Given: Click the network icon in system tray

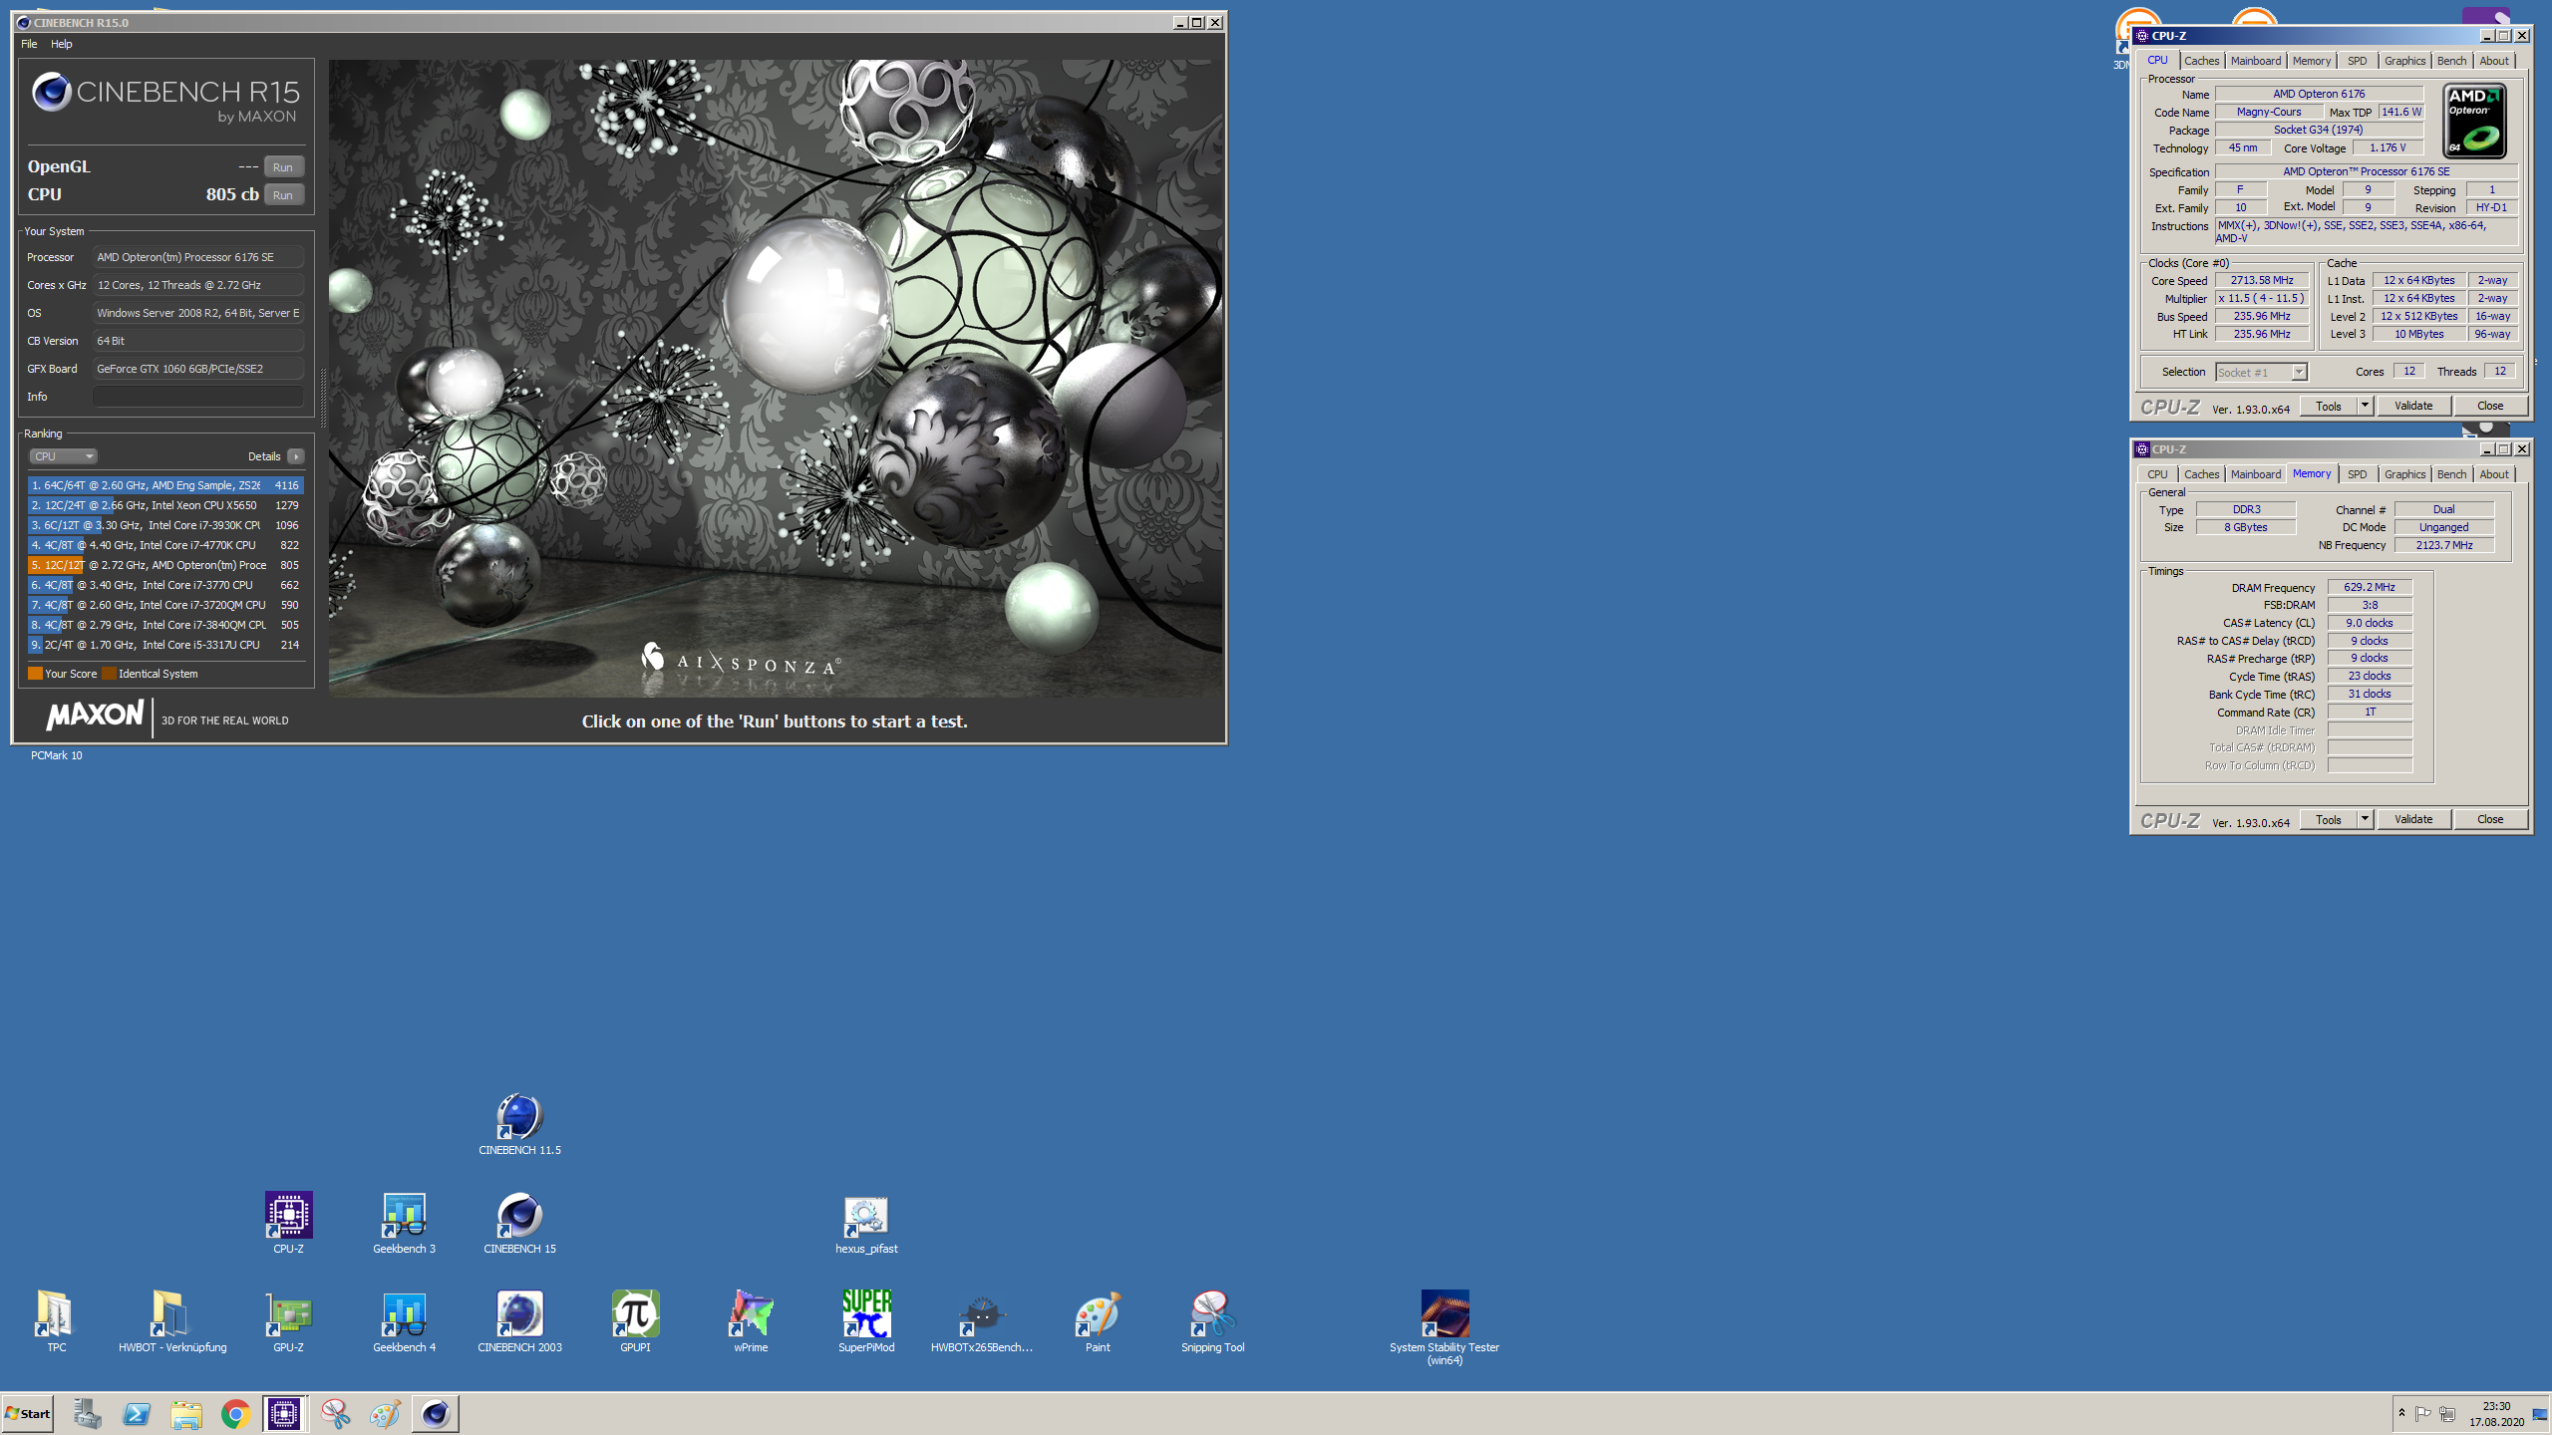Looking at the screenshot, I should tap(2447, 1414).
